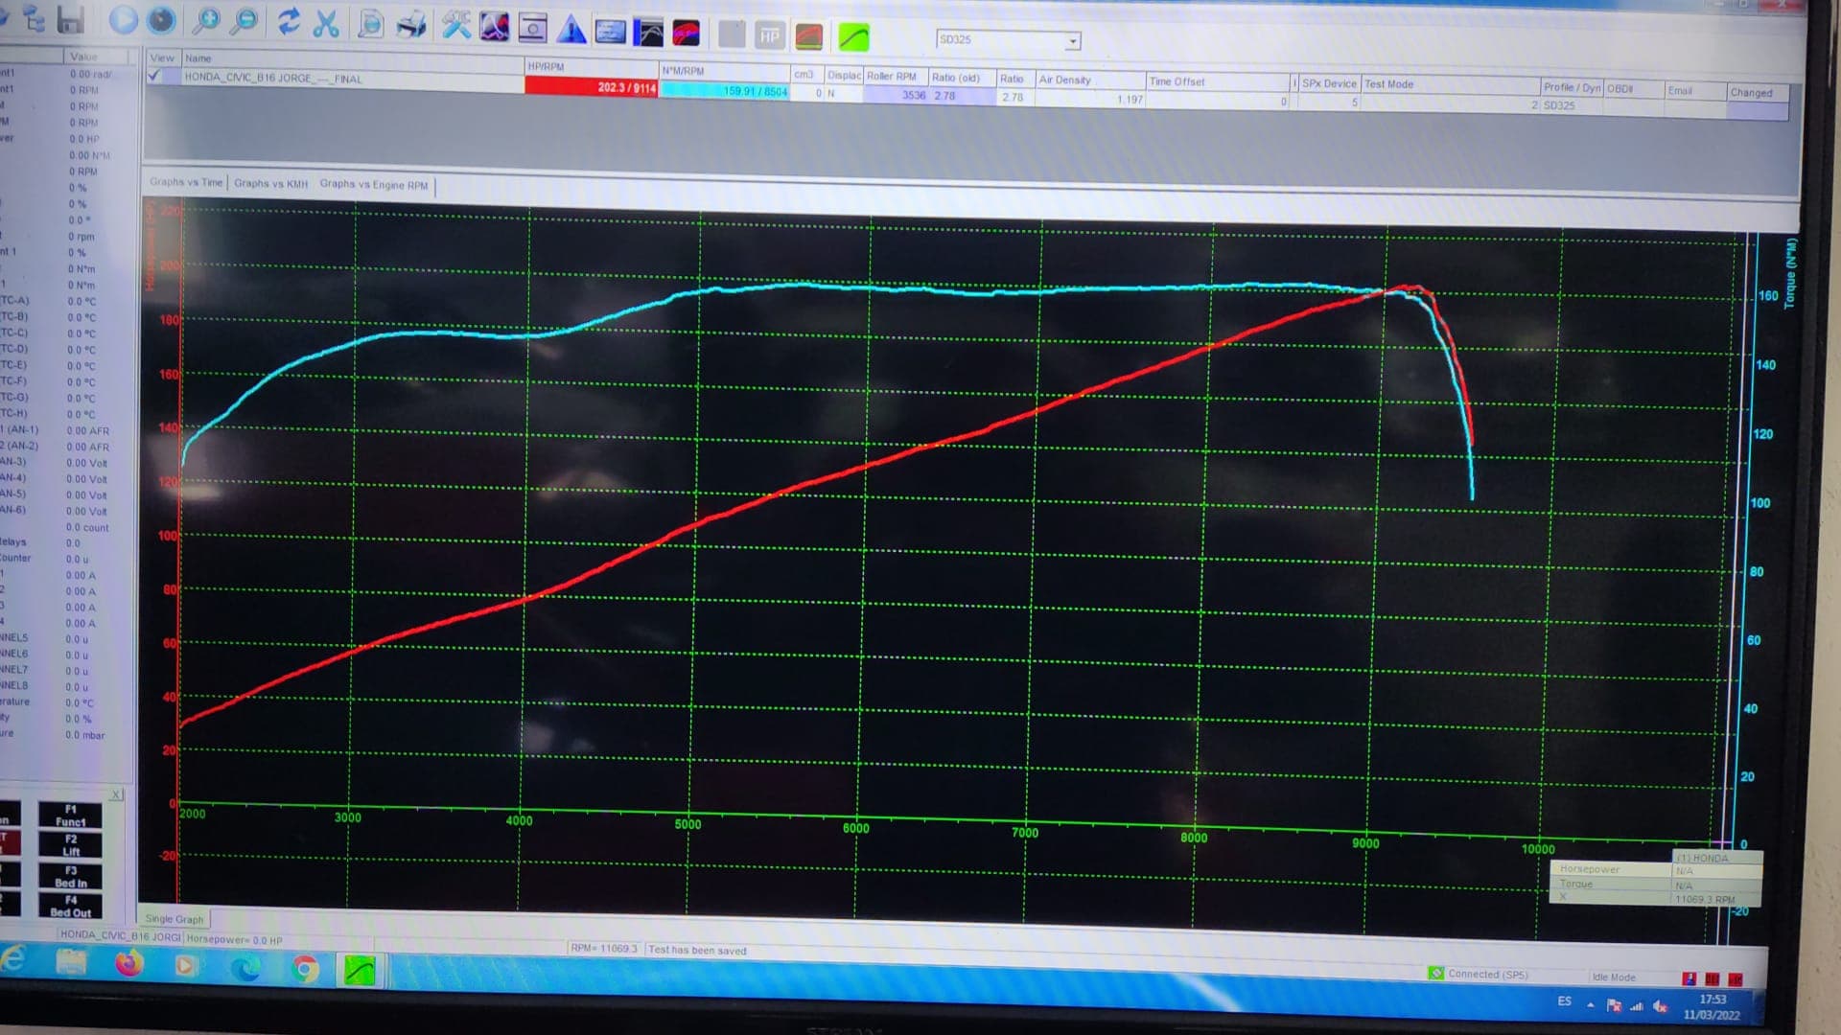Viewport: 1841px width, 1035px height.
Task: Click the F1 Func1 button
Action: (x=70, y=816)
